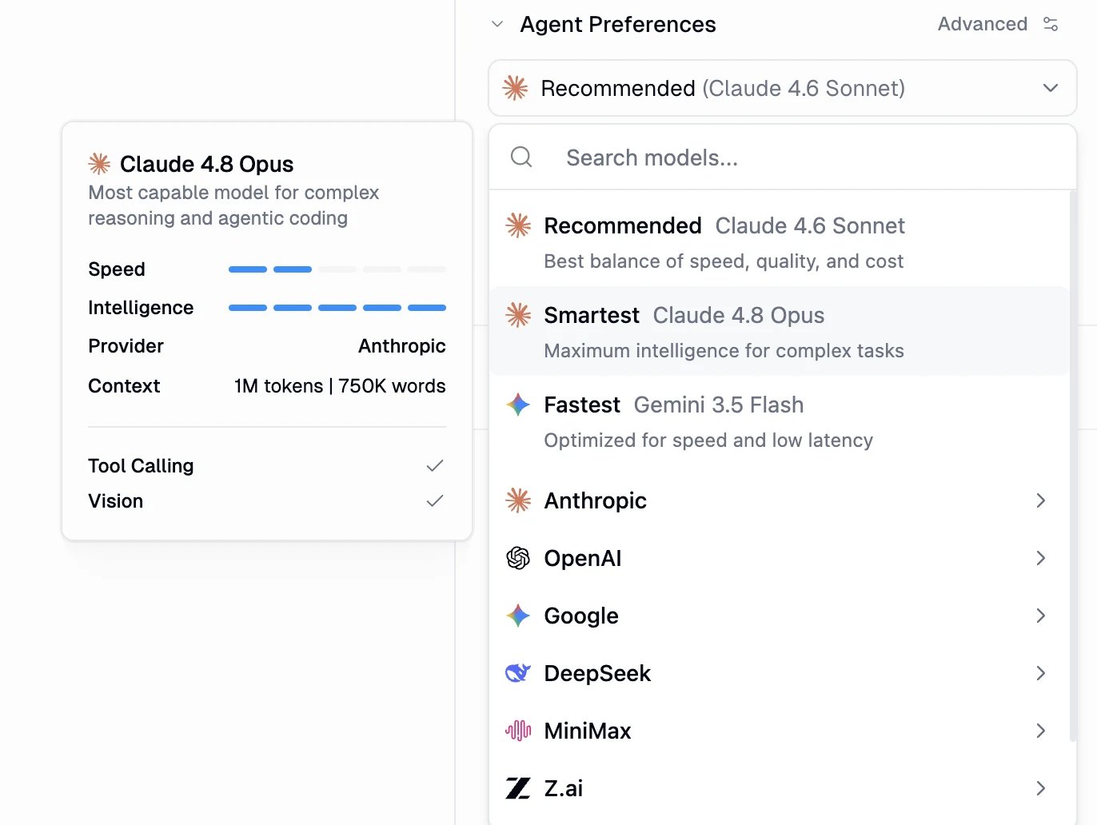Open the DeepSeek provider submenu
This screenshot has height=825, width=1097.
(780, 673)
